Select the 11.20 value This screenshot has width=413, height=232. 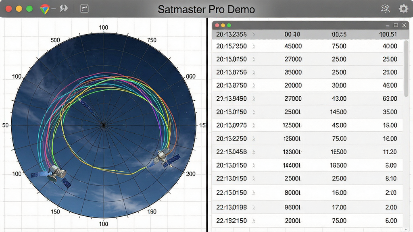point(390,152)
